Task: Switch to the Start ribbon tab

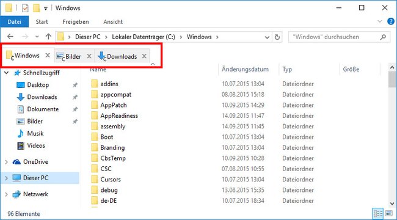Action: tap(42, 22)
